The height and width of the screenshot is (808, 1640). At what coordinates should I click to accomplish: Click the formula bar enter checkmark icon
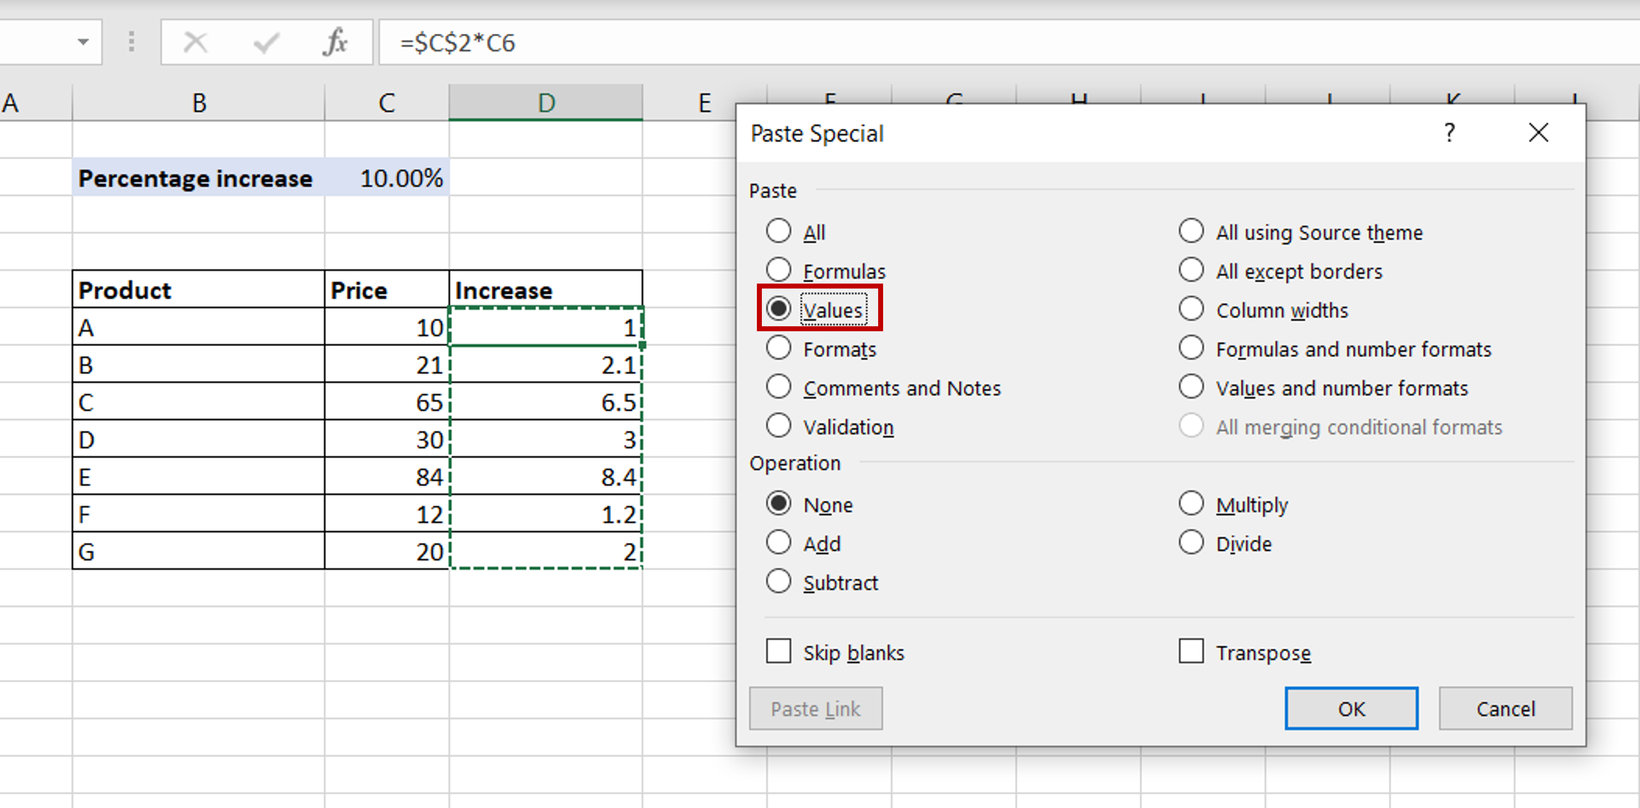tap(266, 43)
